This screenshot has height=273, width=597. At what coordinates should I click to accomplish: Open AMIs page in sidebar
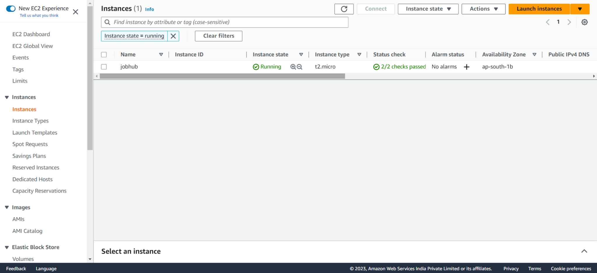point(18,219)
